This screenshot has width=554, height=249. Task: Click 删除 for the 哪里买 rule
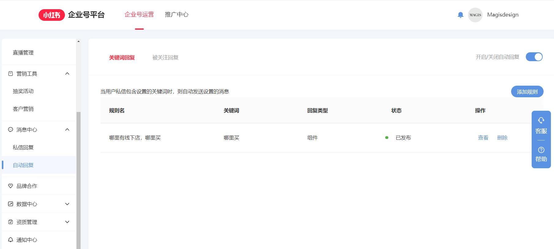(502, 138)
